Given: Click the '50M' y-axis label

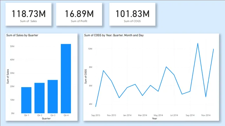Looking at the screenshot, I should [12, 46].
